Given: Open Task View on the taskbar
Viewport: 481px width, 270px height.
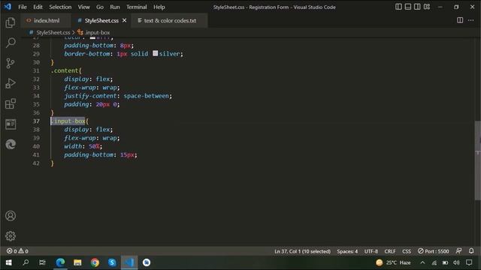Looking at the screenshot, I should (x=42, y=262).
